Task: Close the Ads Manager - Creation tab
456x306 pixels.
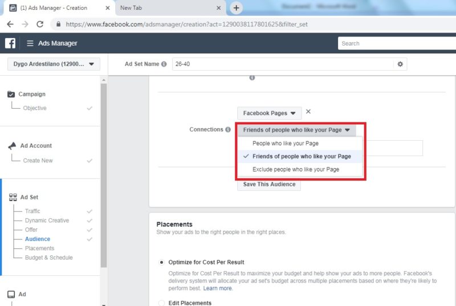Action: (107, 8)
